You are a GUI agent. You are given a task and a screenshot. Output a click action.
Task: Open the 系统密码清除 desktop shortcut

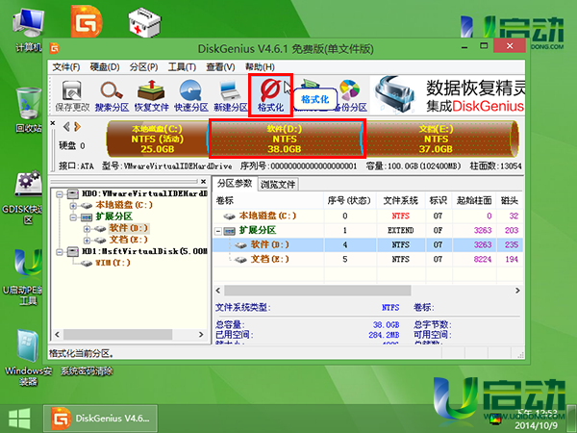pyautogui.click(x=87, y=371)
